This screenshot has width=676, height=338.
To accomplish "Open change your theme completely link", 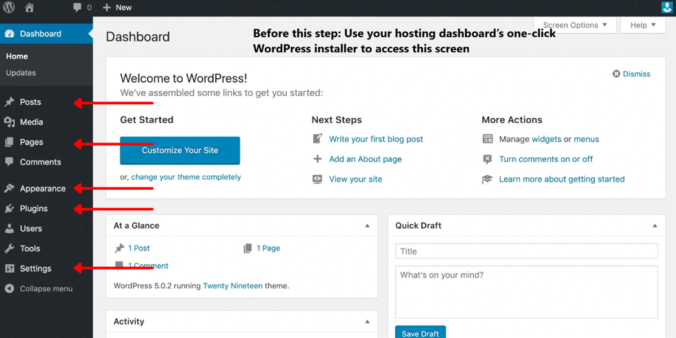I will (186, 177).
